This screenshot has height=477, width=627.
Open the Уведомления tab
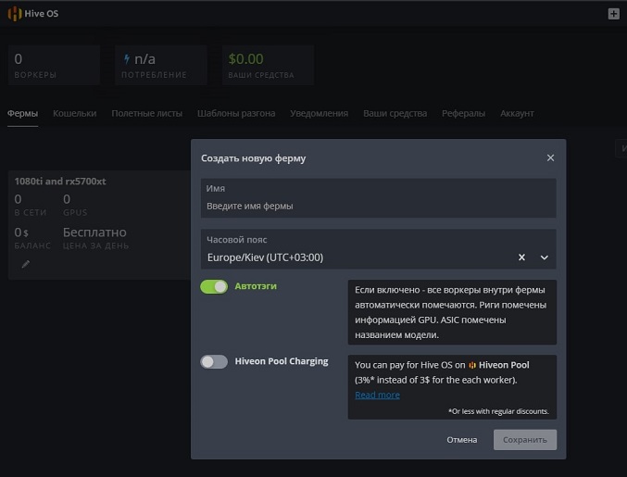[319, 114]
